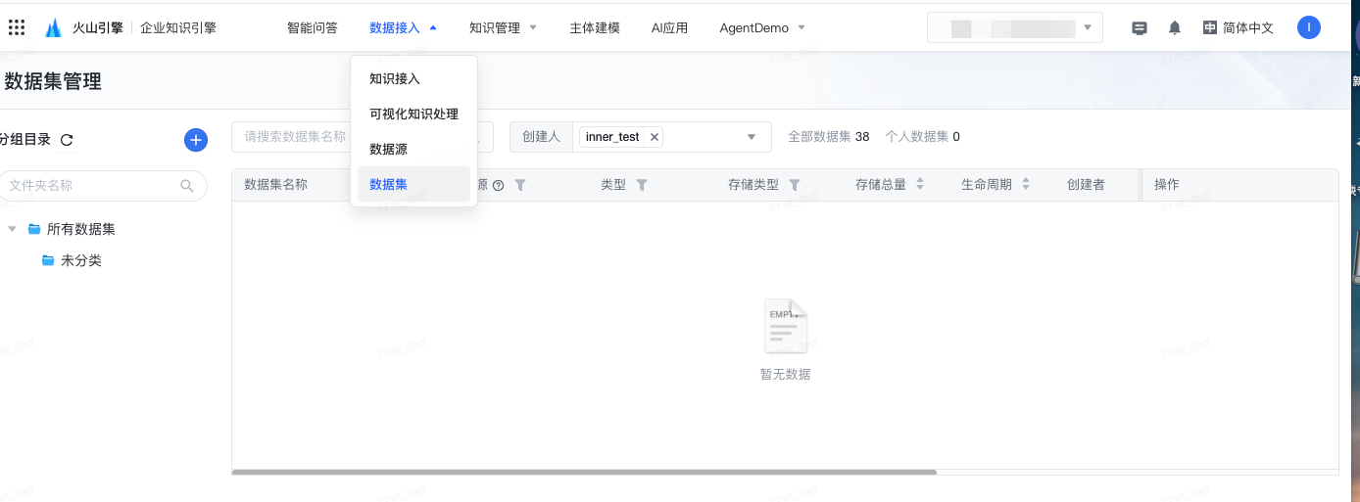Click the blue add group plus icon
The height and width of the screenshot is (502, 1360).
[x=196, y=140]
